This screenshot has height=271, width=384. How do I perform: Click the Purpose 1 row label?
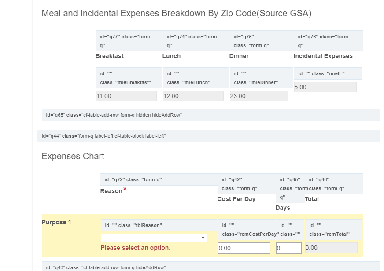tap(56, 222)
